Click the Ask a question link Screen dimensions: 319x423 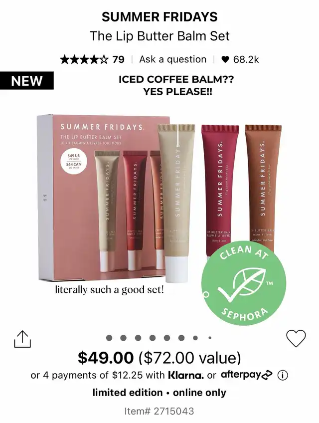173,59
